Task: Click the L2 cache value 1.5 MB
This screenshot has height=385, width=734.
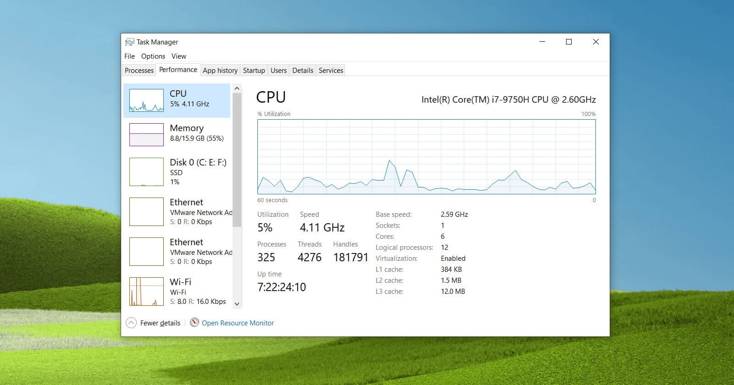Action: (451, 280)
